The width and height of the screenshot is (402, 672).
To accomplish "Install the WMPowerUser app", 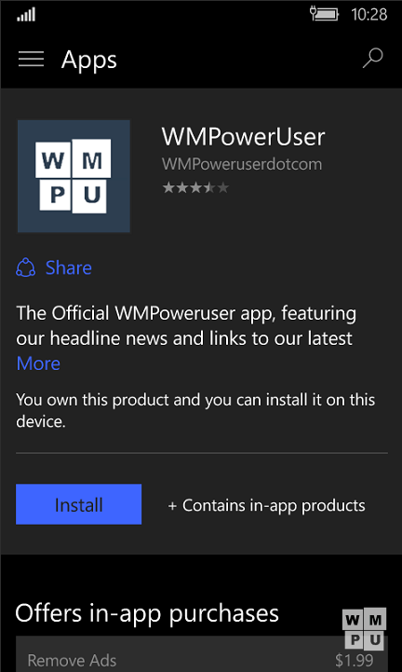I will pos(79,504).
